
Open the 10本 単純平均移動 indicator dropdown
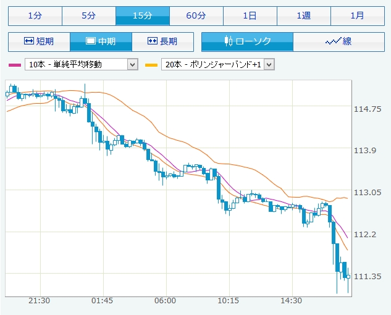pyautogui.click(x=82, y=65)
